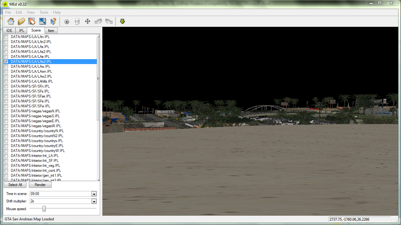Select the DATA/MAPS/interior/int_veg.IPL entry
Viewport: 401px width, 225px height.
tap(50, 166)
